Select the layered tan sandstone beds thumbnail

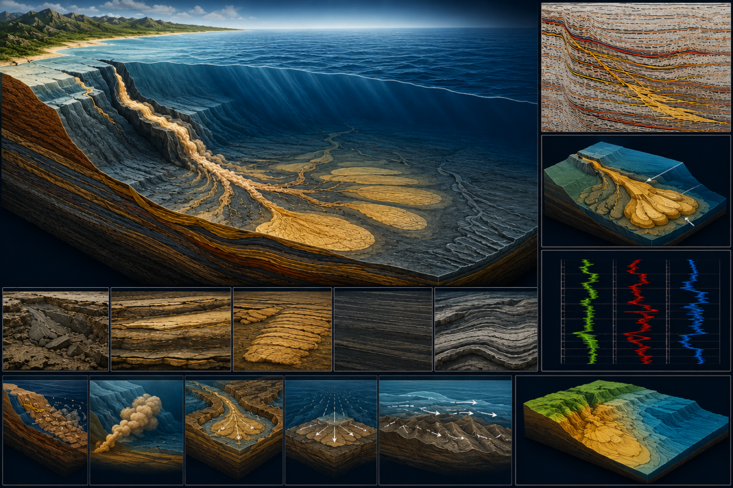171,329
